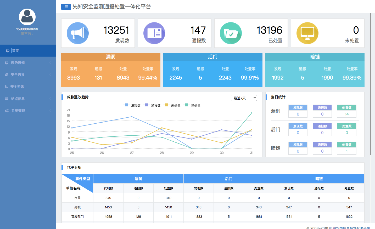This screenshot has height=229, width=375.
Task: Click the green folder icon for 已处置
Action: coord(231,33)
